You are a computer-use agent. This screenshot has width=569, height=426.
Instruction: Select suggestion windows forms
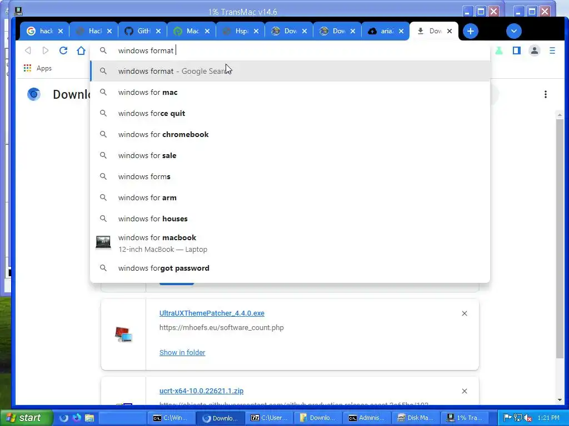tap(290, 176)
